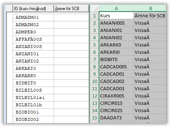Click Excel cell 'BIDBIT0'
171x128 pixels.
[116, 60]
